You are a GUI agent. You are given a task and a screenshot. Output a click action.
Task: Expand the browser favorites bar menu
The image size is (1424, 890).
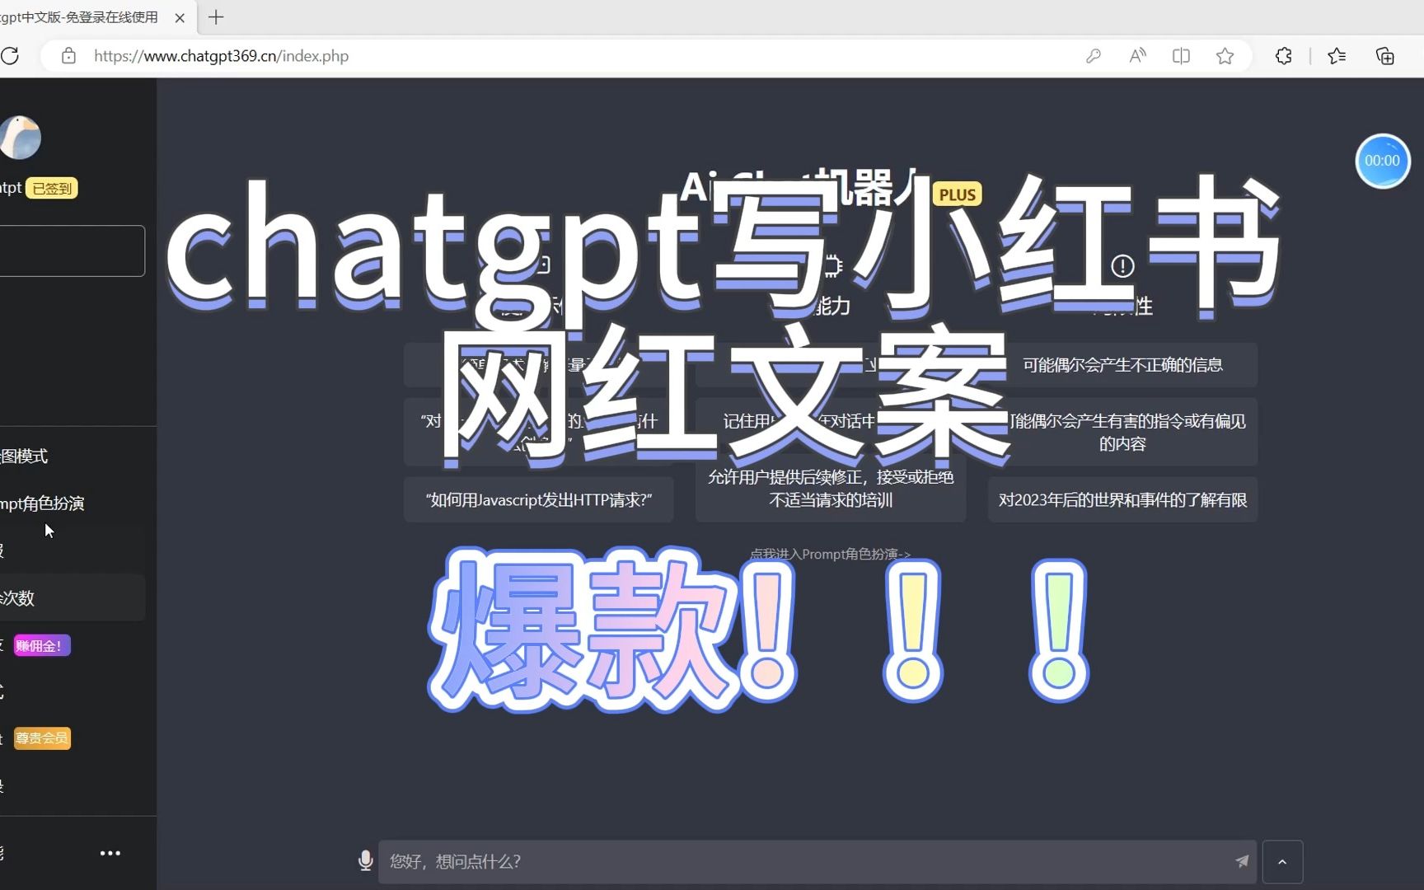(x=1337, y=56)
